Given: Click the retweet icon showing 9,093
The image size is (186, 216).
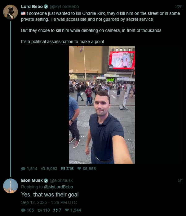Looking at the screenshot, I should point(43,169).
